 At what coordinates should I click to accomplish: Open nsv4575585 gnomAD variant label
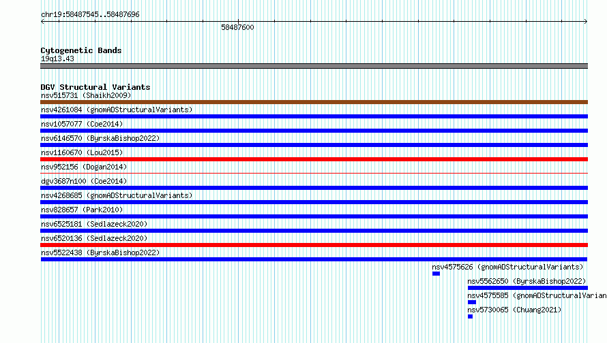click(537, 295)
